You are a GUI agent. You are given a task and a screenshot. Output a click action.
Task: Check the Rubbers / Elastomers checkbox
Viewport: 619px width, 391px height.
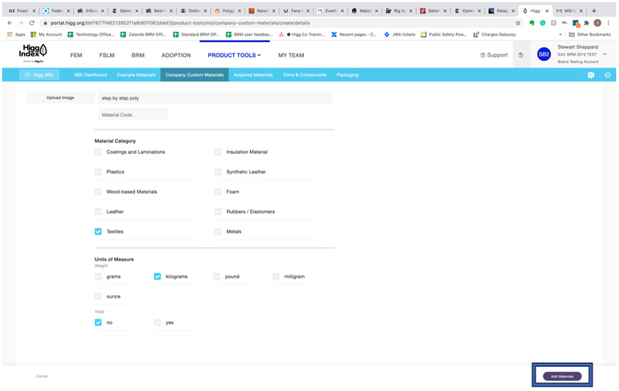tap(218, 212)
